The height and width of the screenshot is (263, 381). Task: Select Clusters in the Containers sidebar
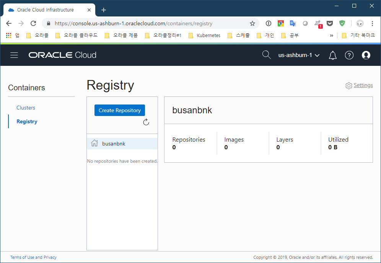click(26, 108)
